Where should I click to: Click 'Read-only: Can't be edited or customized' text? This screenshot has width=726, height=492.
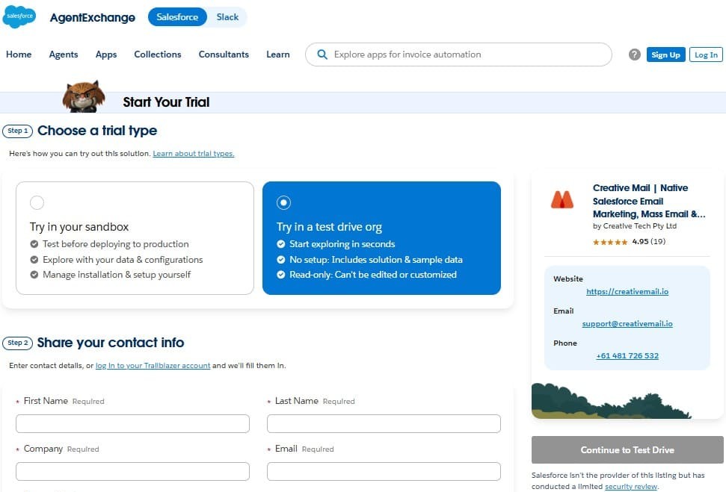pyautogui.click(x=373, y=275)
